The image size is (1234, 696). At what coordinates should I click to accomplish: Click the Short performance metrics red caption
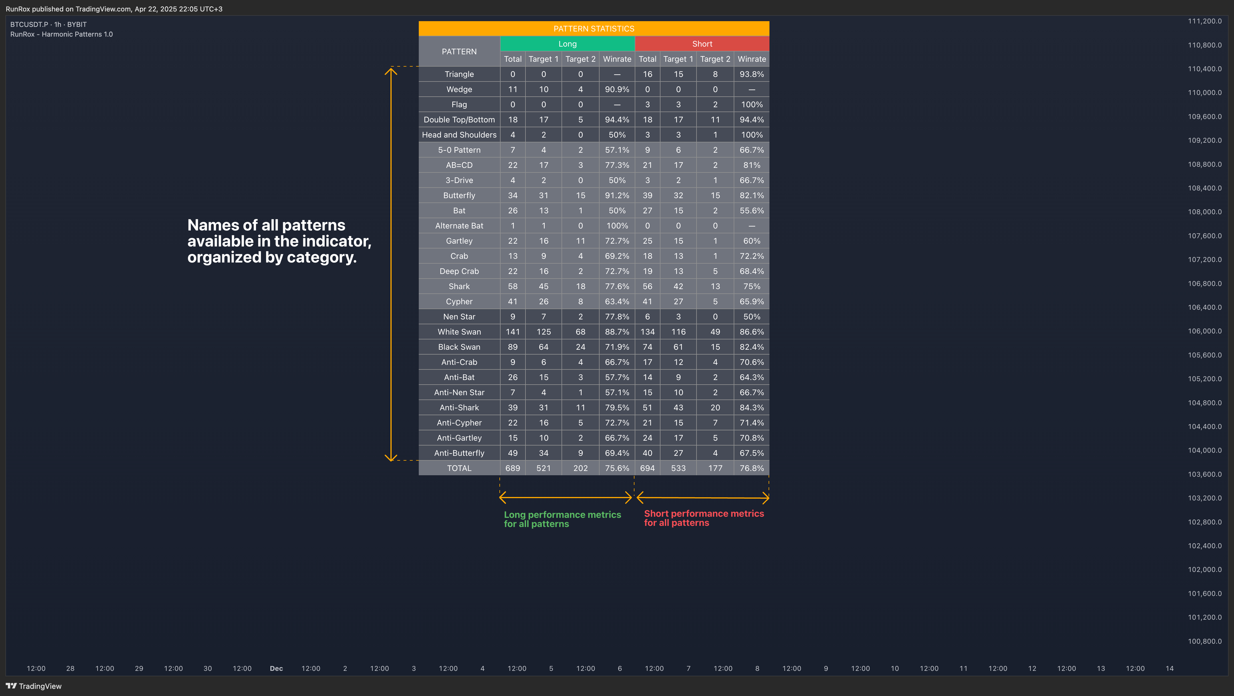point(704,518)
